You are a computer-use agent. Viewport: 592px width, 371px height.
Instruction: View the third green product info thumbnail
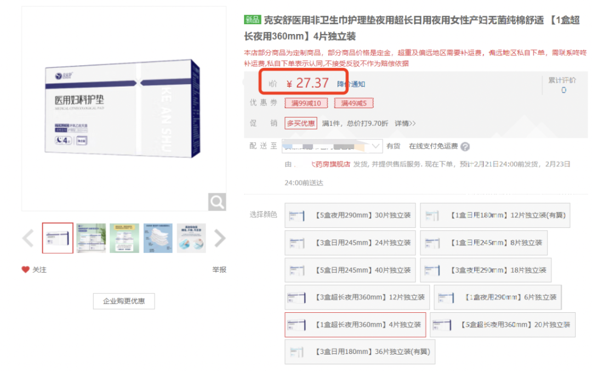click(124, 238)
